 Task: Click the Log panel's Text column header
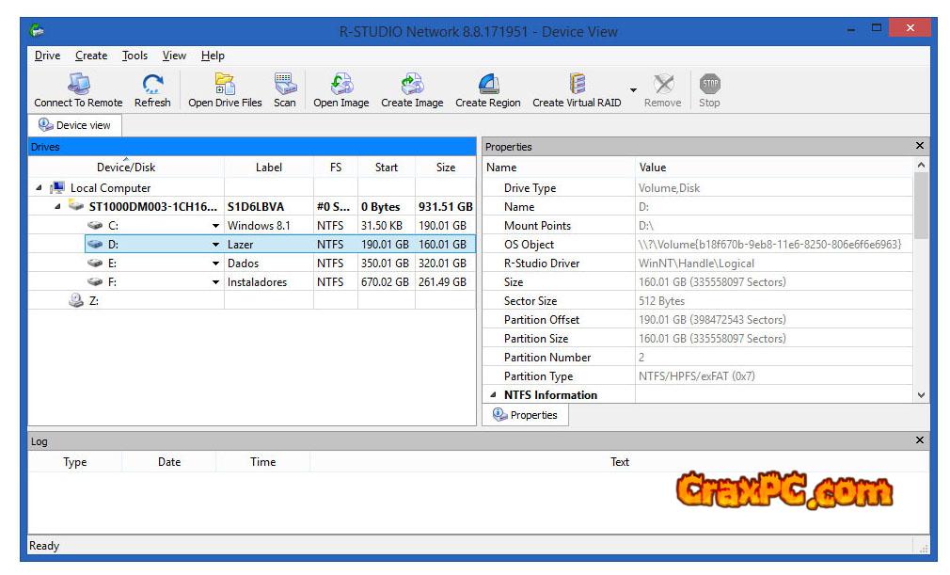pyautogui.click(x=619, y=462)
